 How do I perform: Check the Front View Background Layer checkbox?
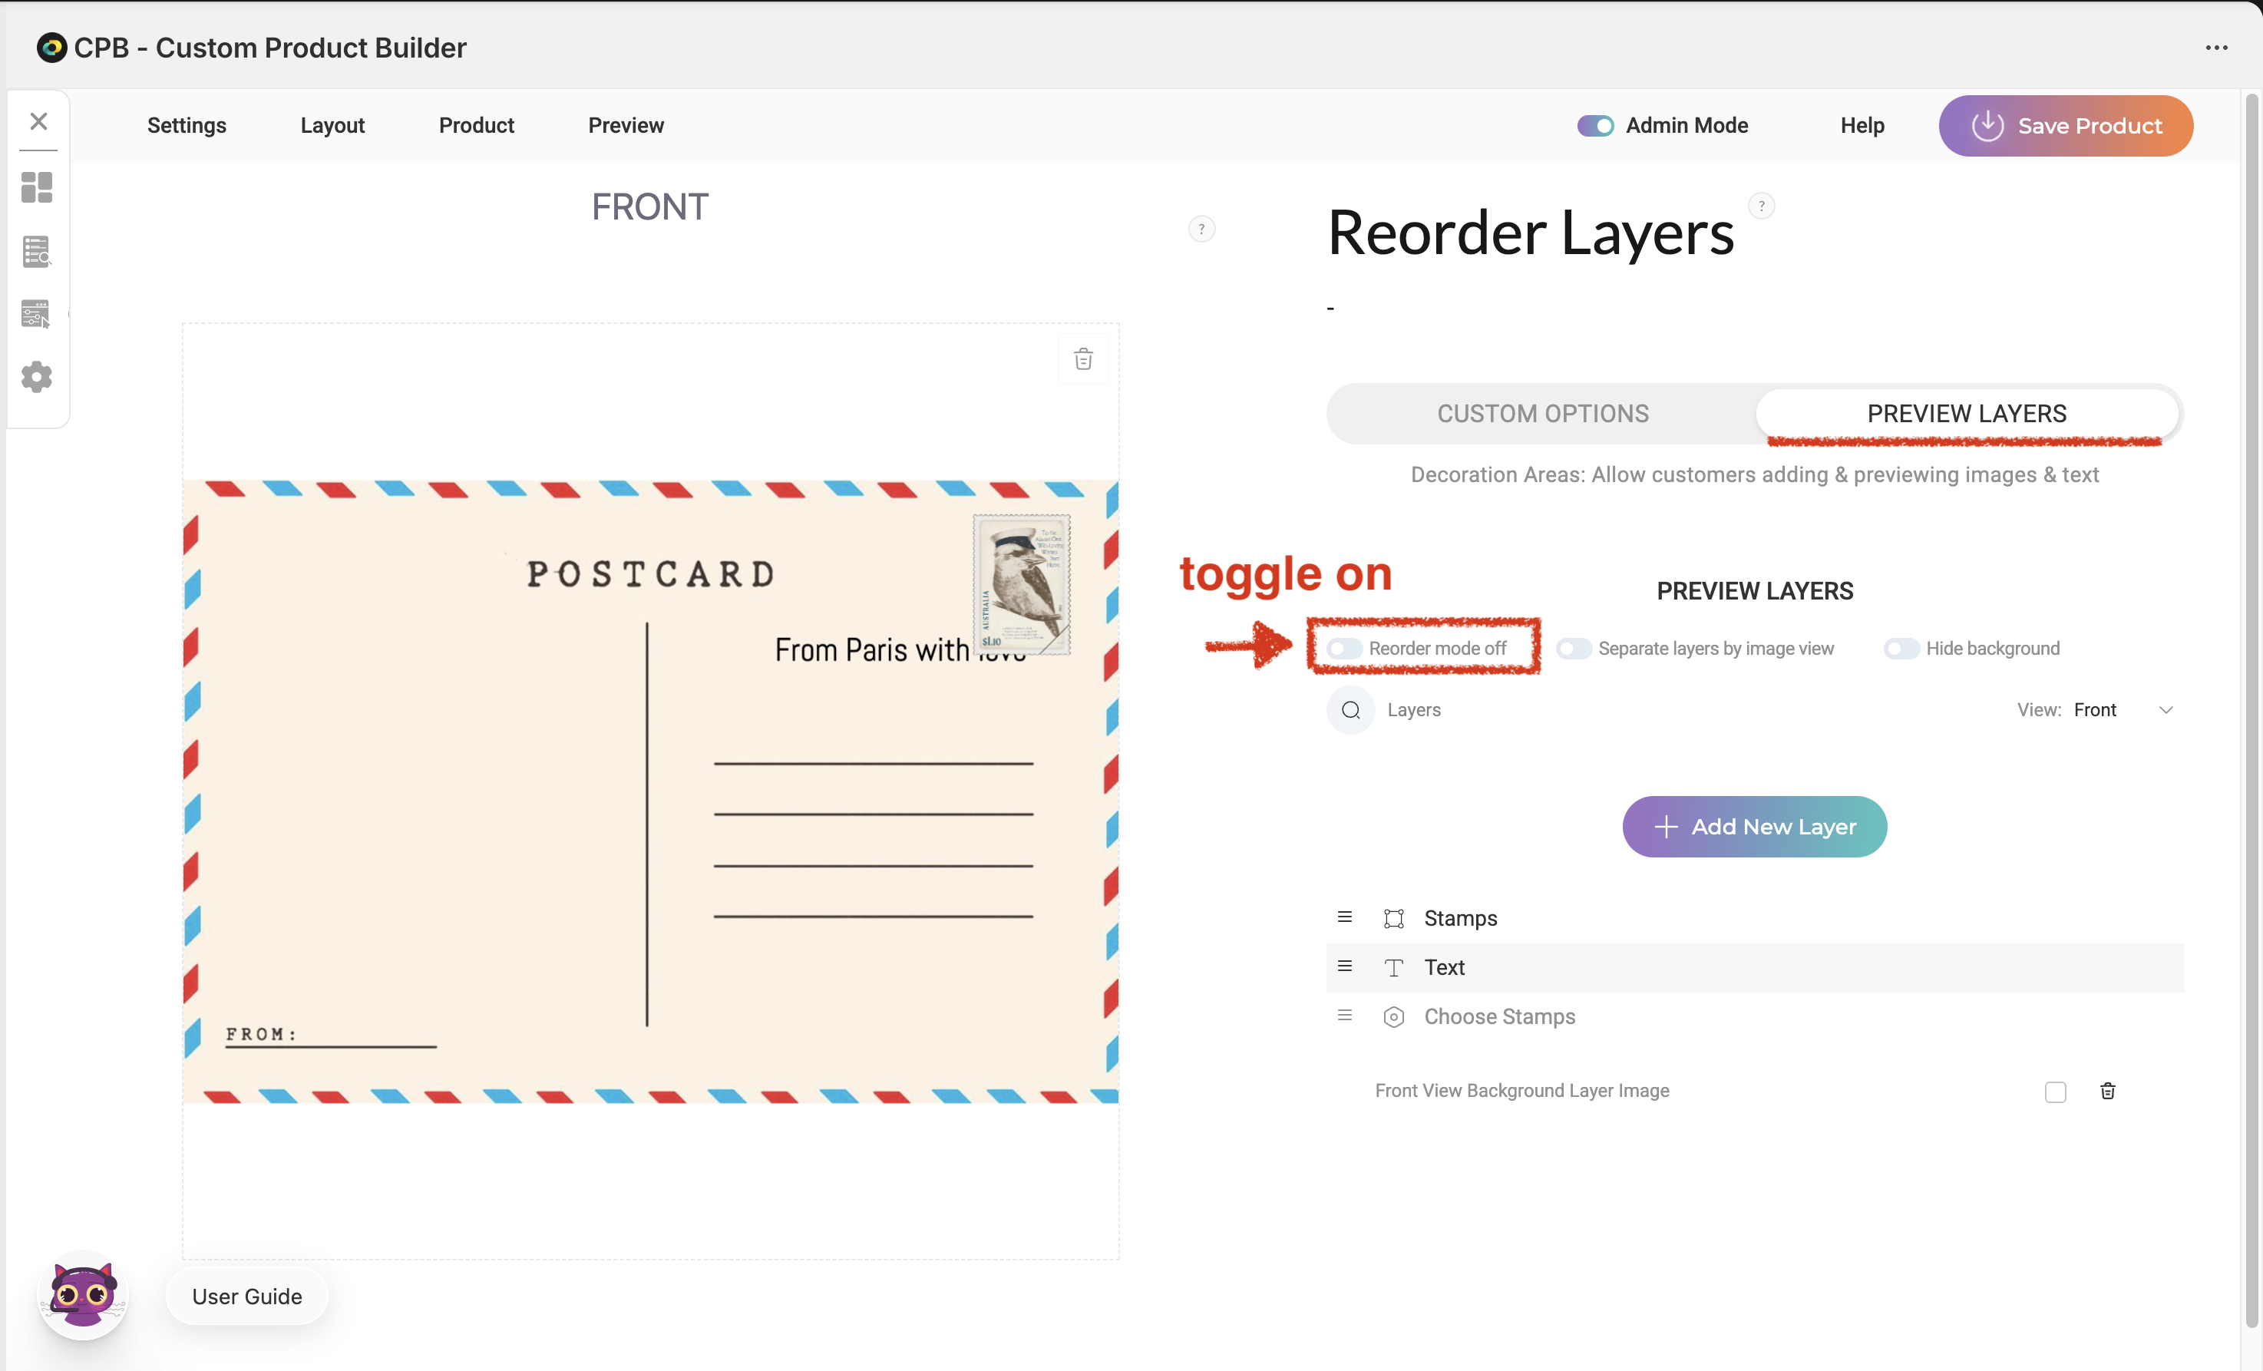[2056, 1092]
